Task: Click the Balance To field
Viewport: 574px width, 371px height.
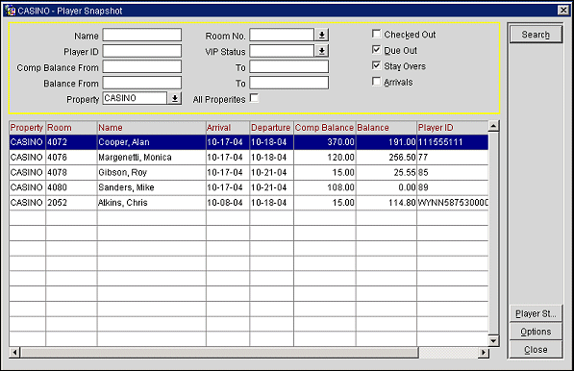Action: point(289,83)
